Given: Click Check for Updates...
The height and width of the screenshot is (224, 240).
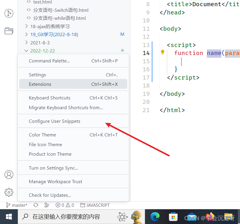Looking at the screenshot, I should [73, 195].
